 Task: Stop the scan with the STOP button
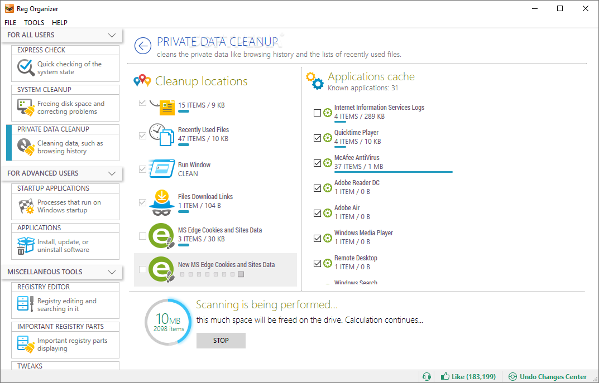coord(221,341)
